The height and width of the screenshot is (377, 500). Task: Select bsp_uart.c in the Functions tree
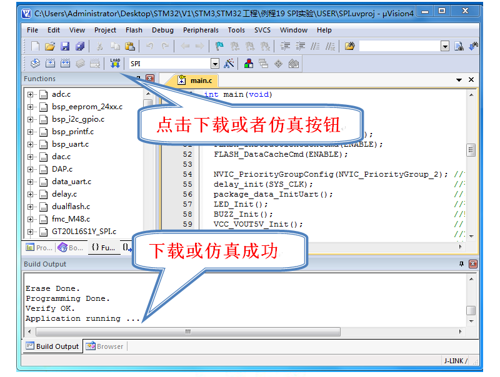click(x=70, y=144)
